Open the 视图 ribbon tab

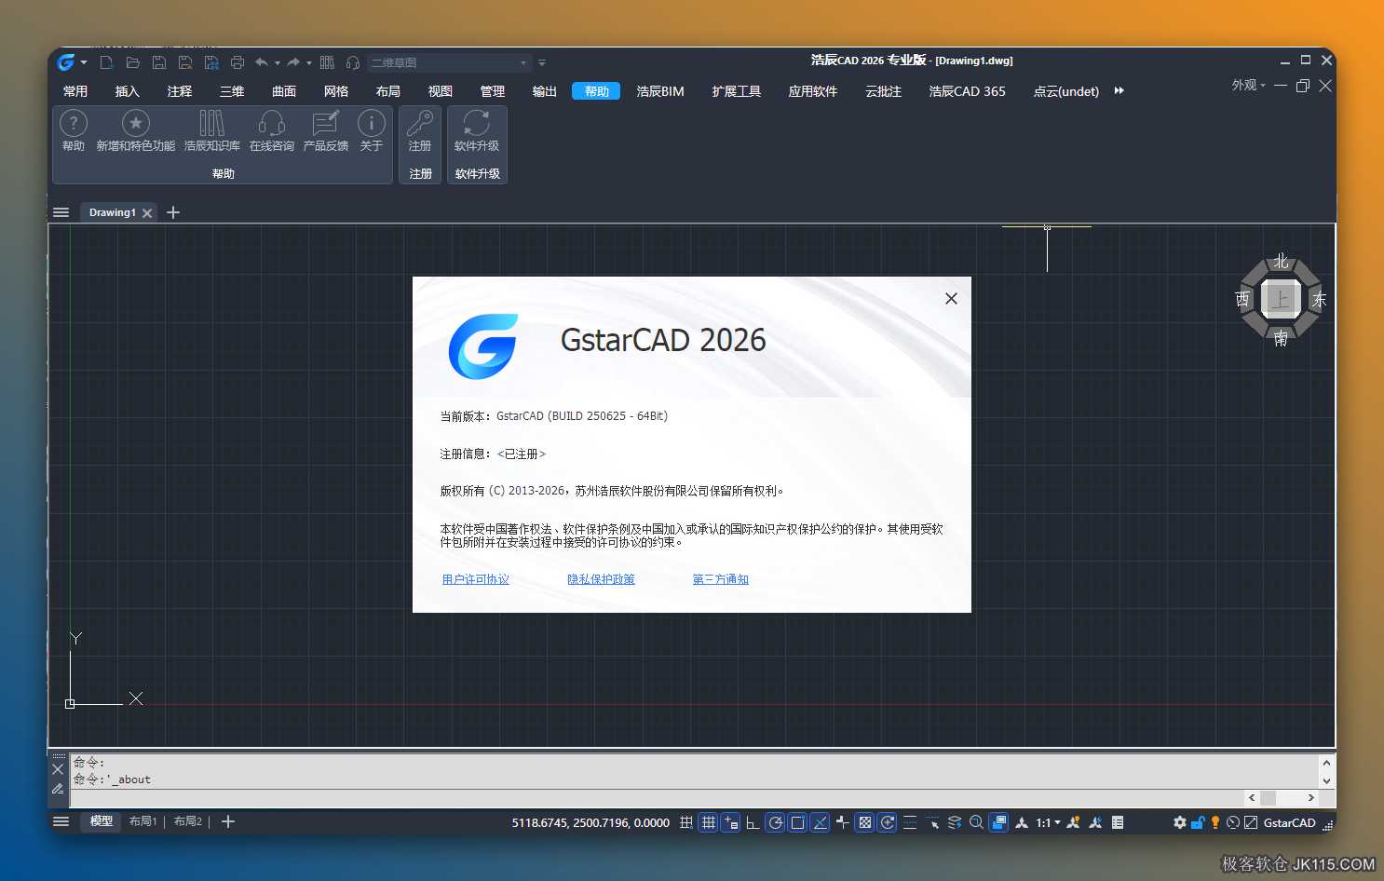[x=441, y=91]
